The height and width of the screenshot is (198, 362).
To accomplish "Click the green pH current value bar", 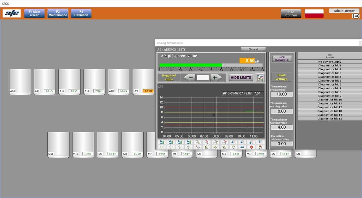I will click(191, 65).
